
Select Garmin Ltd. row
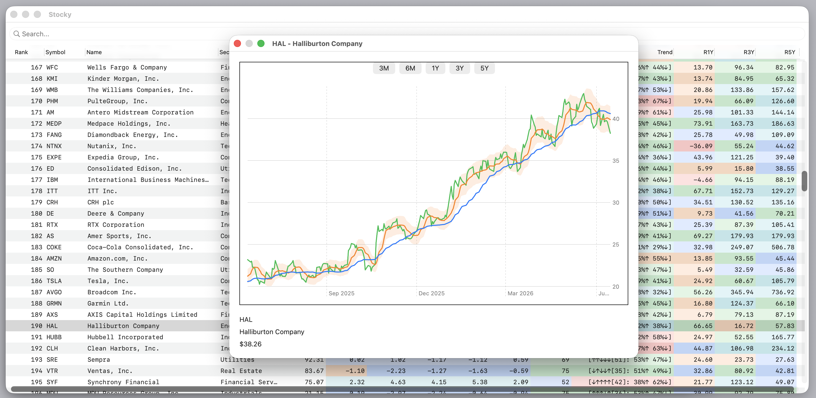pos(405,303)
